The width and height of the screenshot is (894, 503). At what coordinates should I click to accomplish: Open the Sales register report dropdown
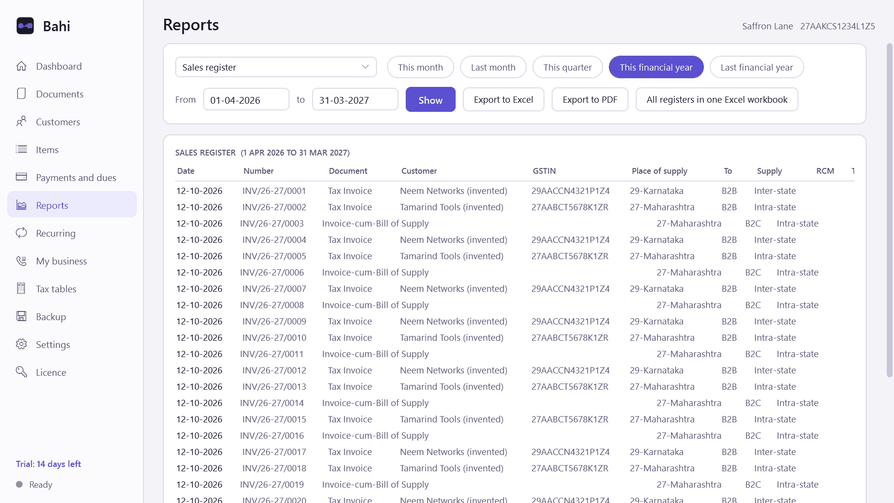(x=276, y=67)
